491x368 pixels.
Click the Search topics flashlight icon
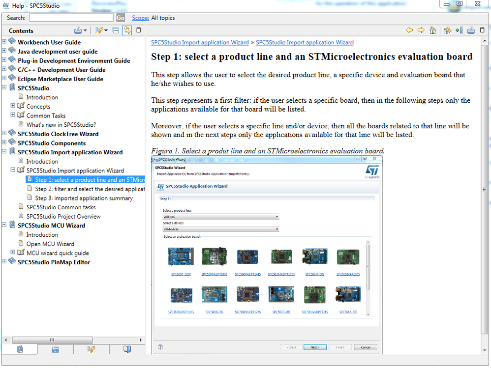(99, 30)
